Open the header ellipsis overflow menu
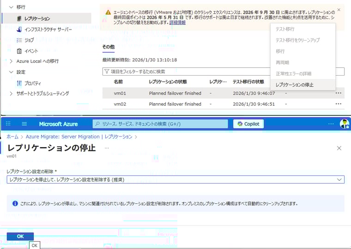The height and width of the screenshot is (249, 351). 331,124
